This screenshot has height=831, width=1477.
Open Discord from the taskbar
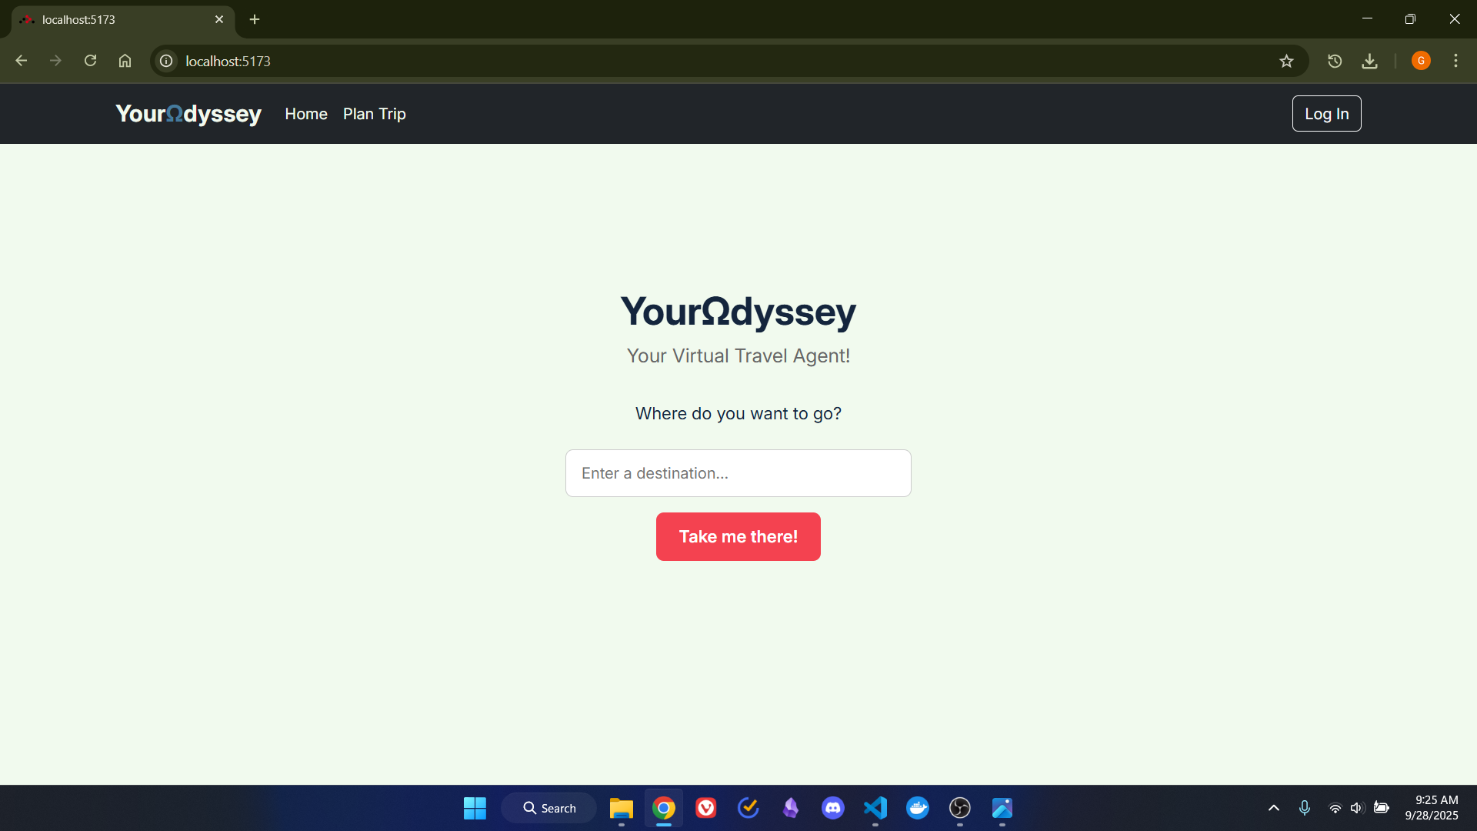[833, 808]
